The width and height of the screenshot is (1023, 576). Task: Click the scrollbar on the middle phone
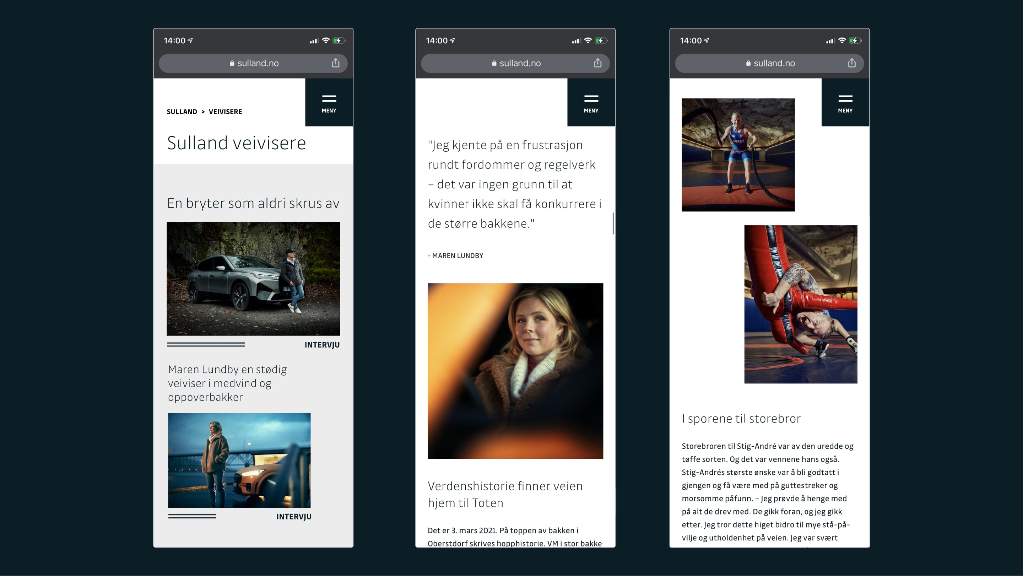point(613,223)
